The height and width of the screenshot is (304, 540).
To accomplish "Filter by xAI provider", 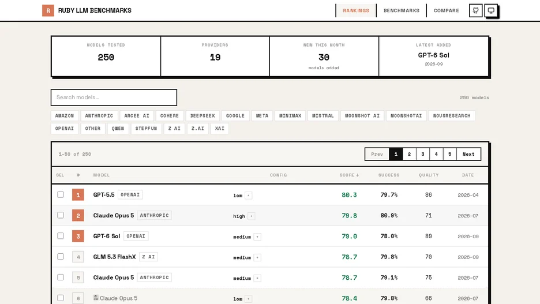I will 220,129.
